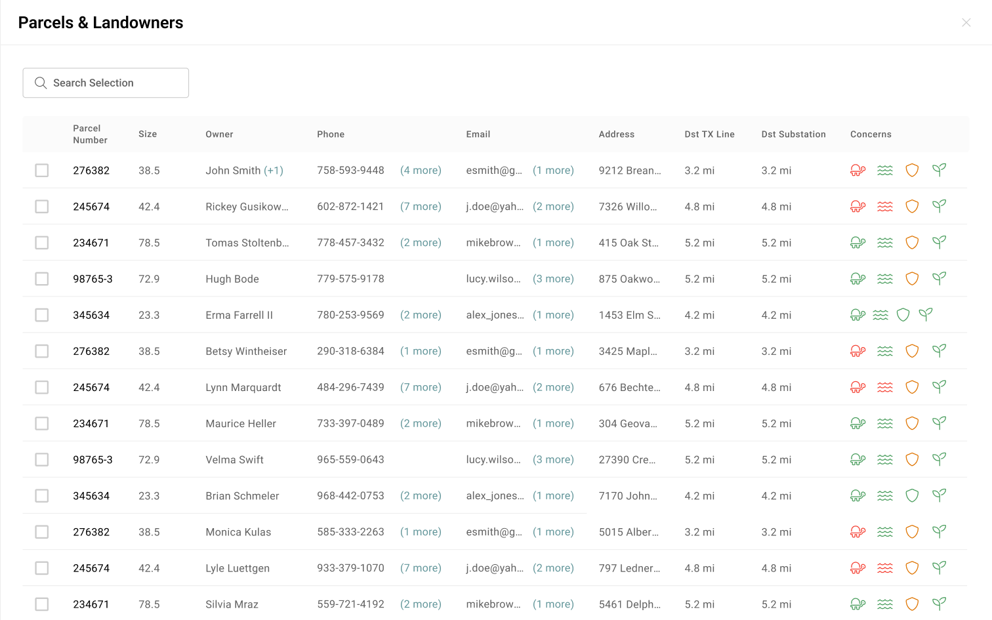Check the Velma Swift row checkbox

tap(42, 459)
